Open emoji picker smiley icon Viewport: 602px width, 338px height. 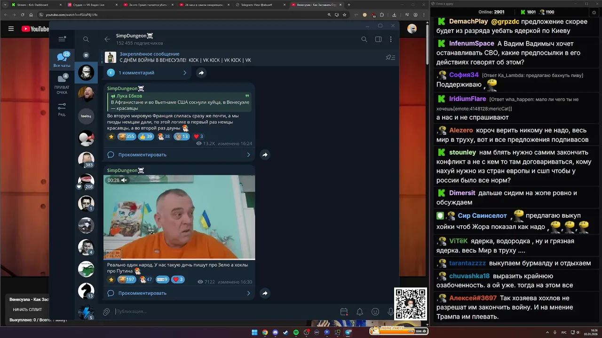pyautogui.click(x=375, y=312)
